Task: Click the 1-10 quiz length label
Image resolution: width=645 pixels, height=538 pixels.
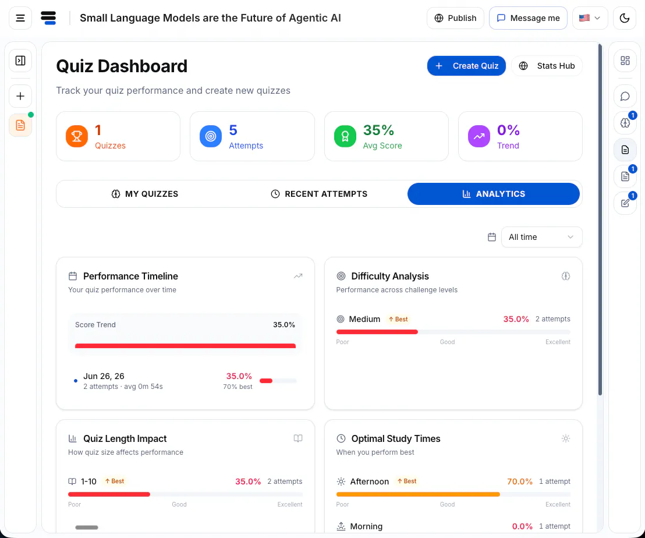Action: coord(88,482)
